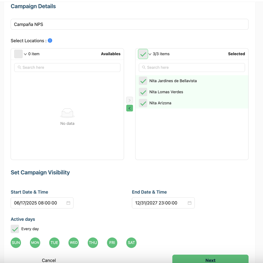Click the search icon in the Selected panel

[x=144, y=67]
